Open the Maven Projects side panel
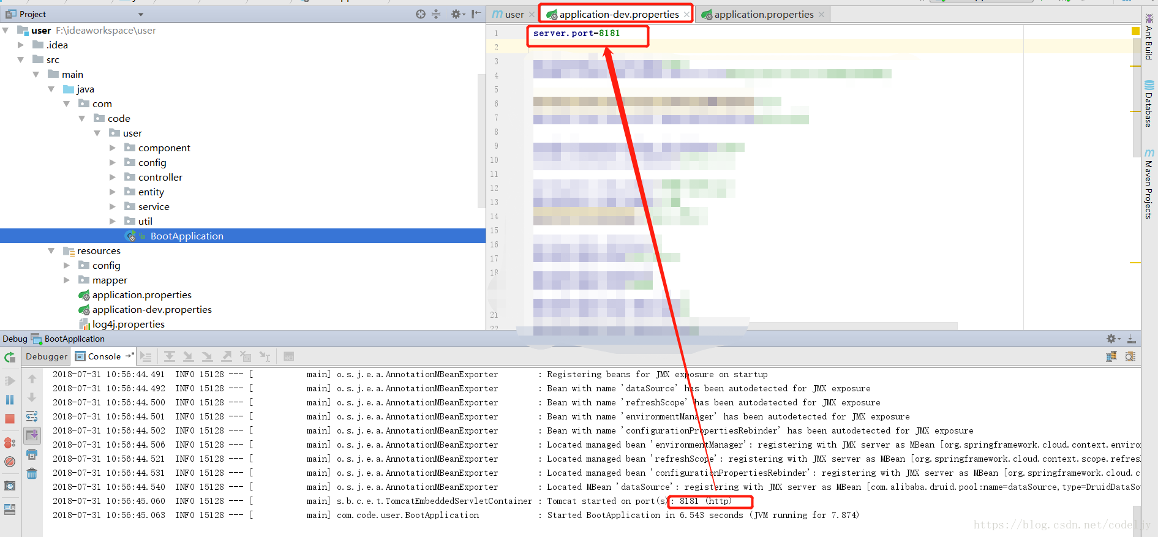The width and height of the screenshot is (1158, 537). click(1149, 184)
